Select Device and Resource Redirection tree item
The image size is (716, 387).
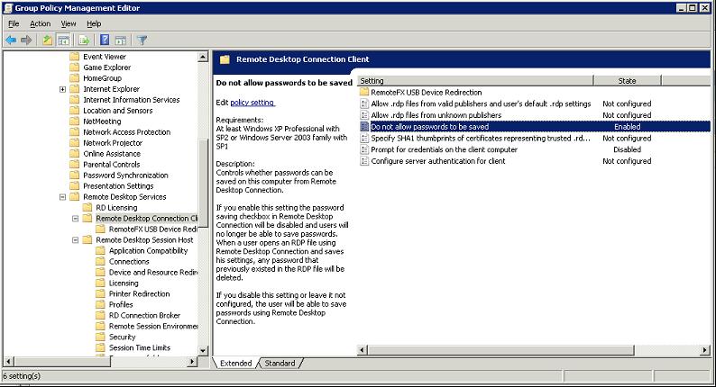[x=153, y=272]
